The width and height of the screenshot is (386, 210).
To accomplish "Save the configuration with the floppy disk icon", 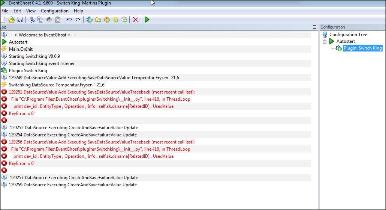I will 20,20.
